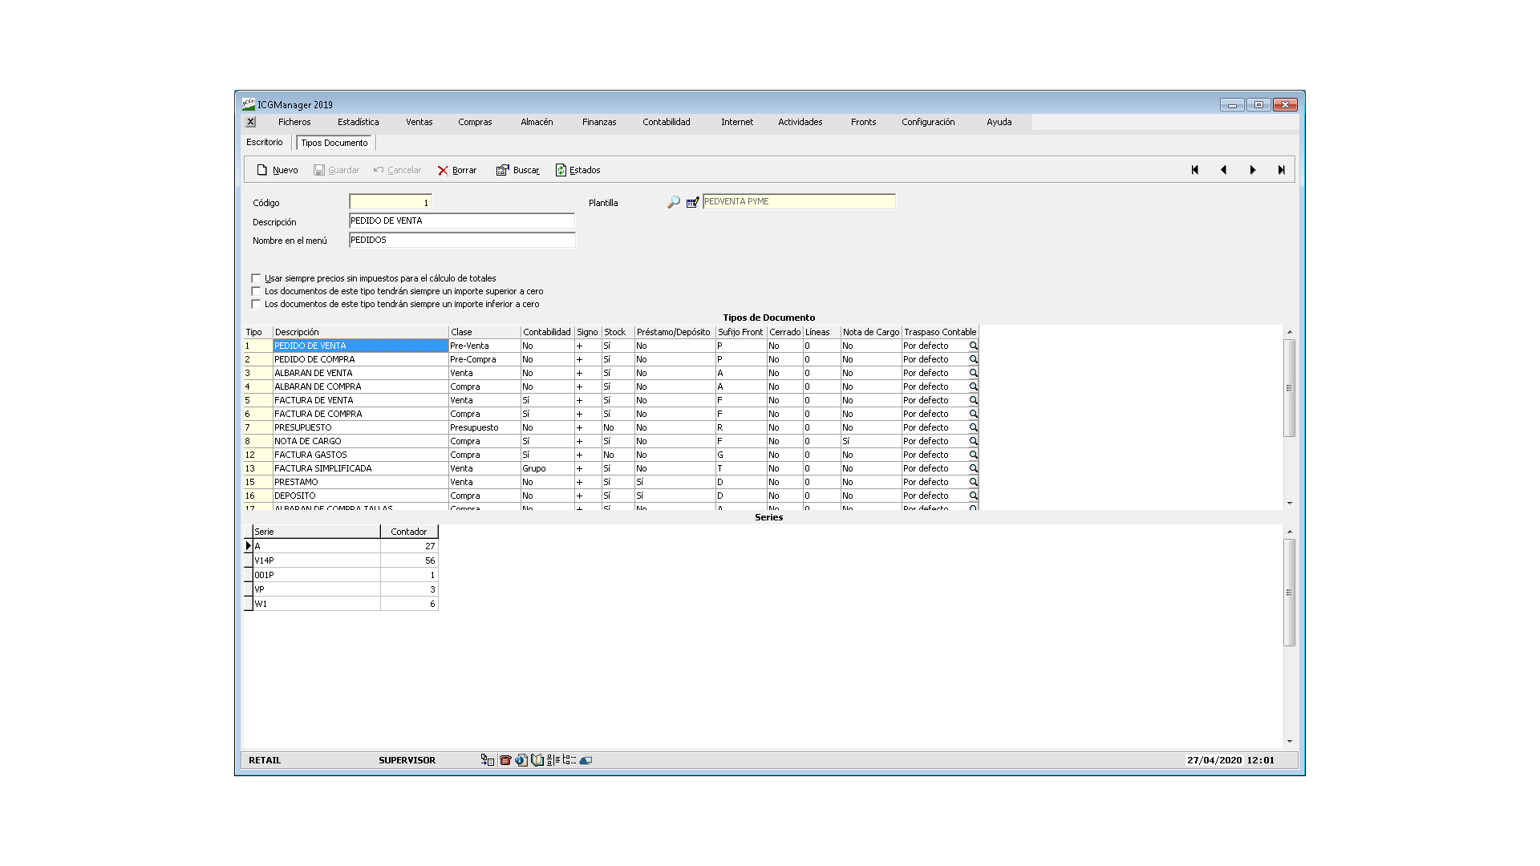Click the magnifier in ALBARAN DE VENTA row
The height and width of the screenshot is (866, 1540).
pyautogui.click(x=973, y=374)
